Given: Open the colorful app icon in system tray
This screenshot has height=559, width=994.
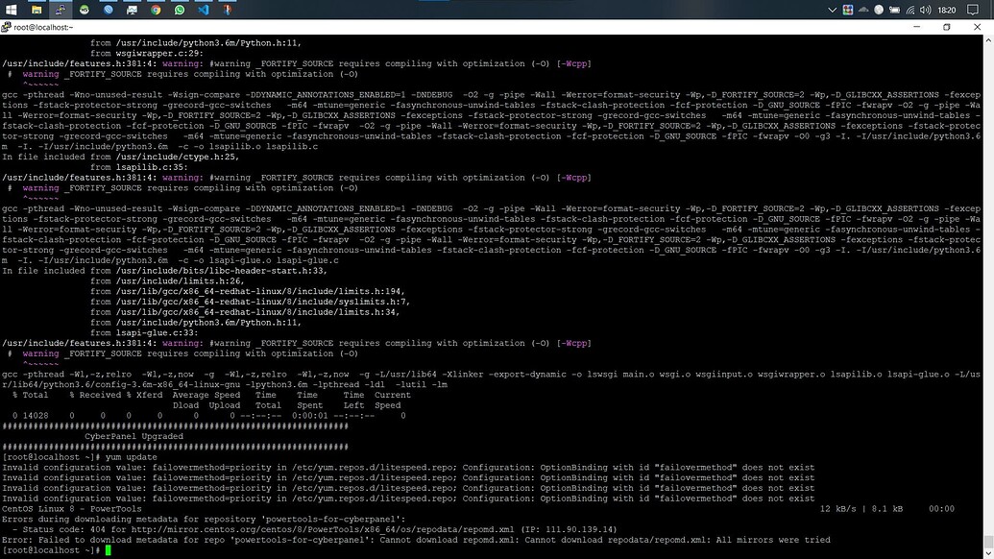Looking at the screenshot, I should coord(848,10).
